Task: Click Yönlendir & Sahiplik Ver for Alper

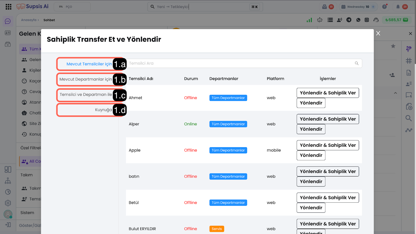Action: (x=328, y=119)
